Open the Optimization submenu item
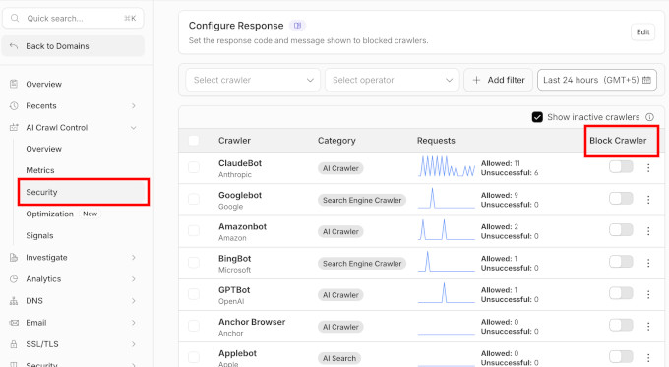 tap(49, 214)
